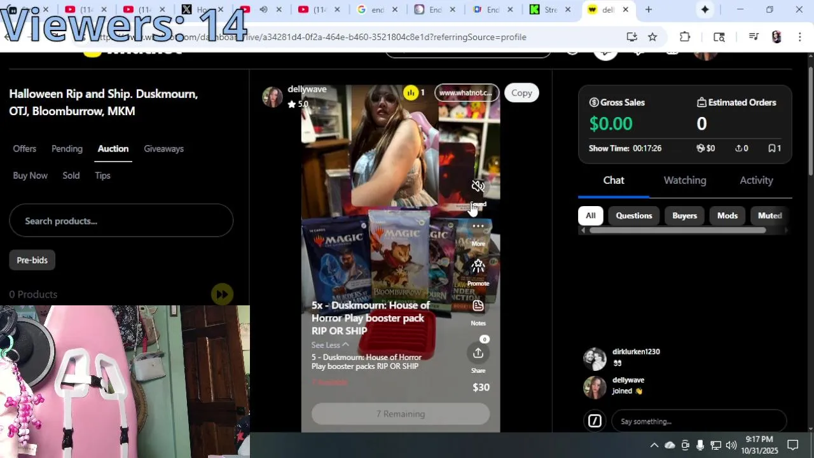This screenshot has height=458, width=814.
Task: Click the yellow fast-forward icon
Action: point(222,294)
